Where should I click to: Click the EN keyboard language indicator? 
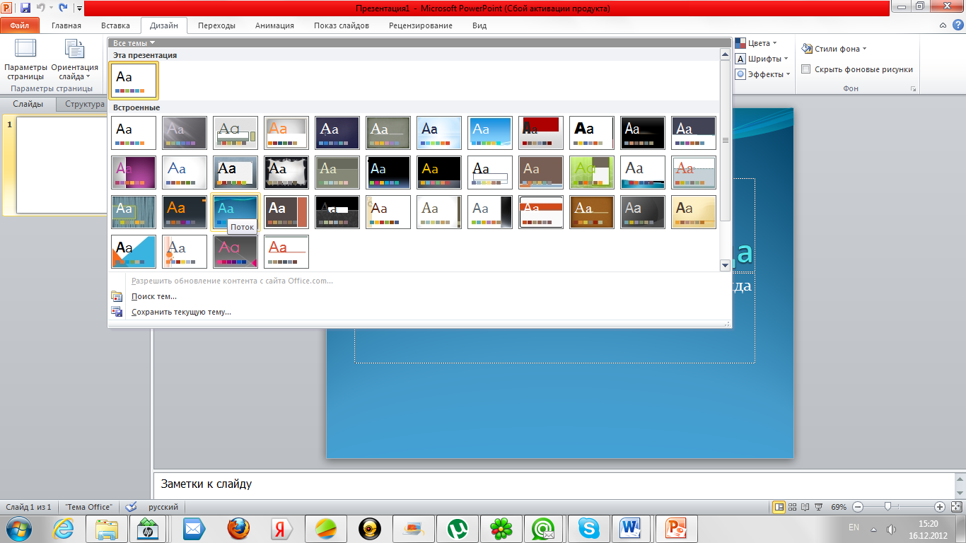pos(854,527)
